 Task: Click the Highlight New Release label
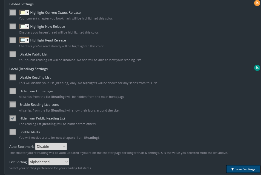point(47,27)
